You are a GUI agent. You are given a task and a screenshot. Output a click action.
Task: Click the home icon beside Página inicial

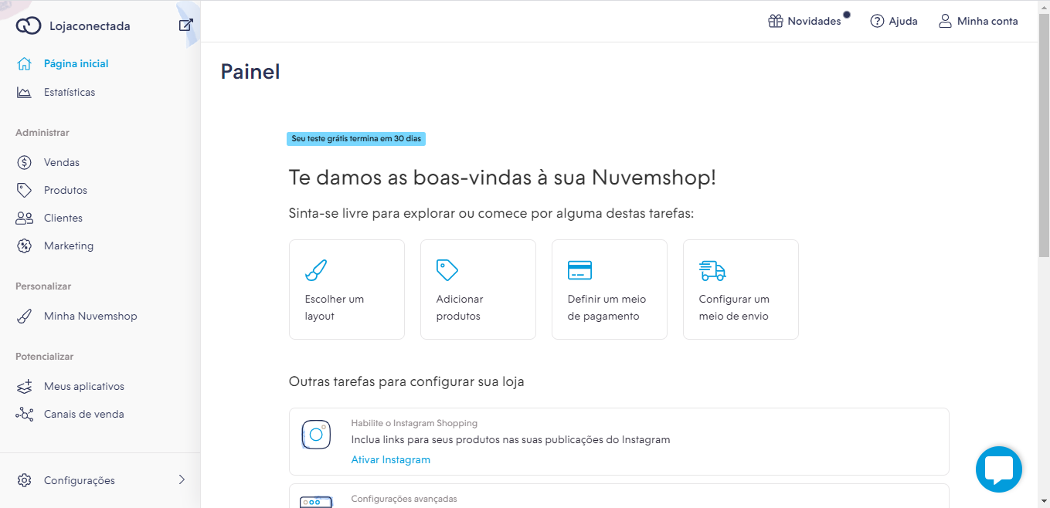coord(24,64)
